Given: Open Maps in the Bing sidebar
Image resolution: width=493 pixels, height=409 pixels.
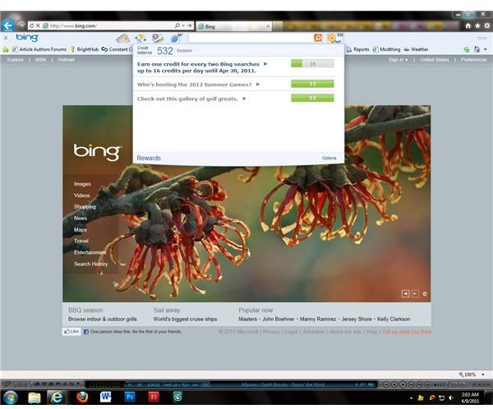Looking at the screenshot, I should 81,229.
